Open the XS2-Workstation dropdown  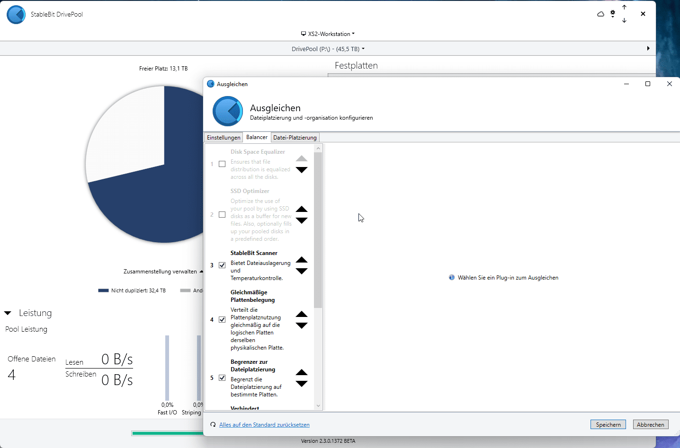(x=328, y=34)
